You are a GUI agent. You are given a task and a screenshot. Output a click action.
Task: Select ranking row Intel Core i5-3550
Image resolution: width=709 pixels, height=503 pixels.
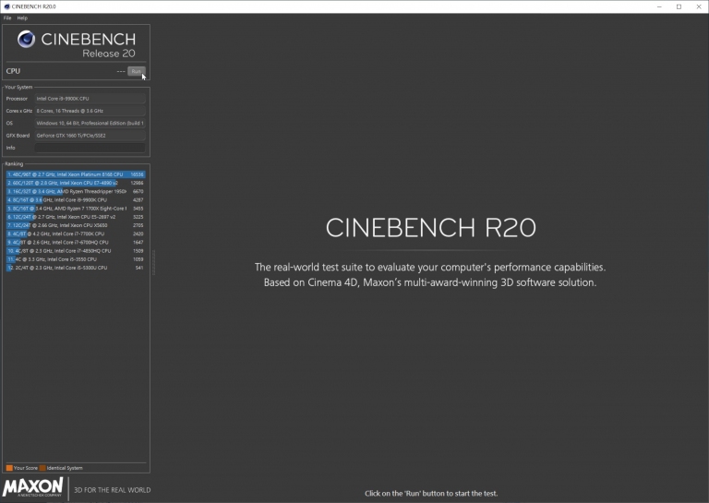pos(76,259)
